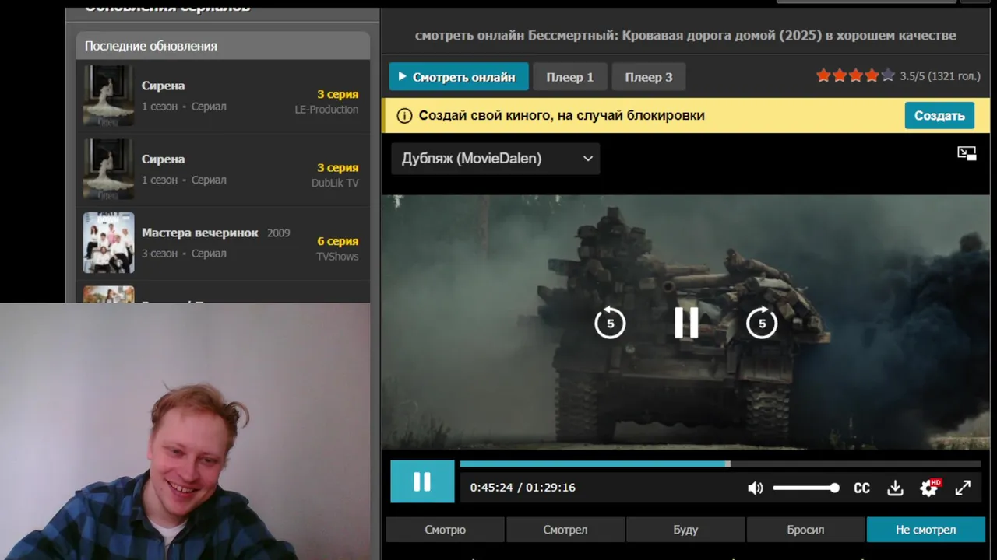Viewport: 997px width, 560px height.
Task: Select the Не смотрел status
Action: pos(926,530)
